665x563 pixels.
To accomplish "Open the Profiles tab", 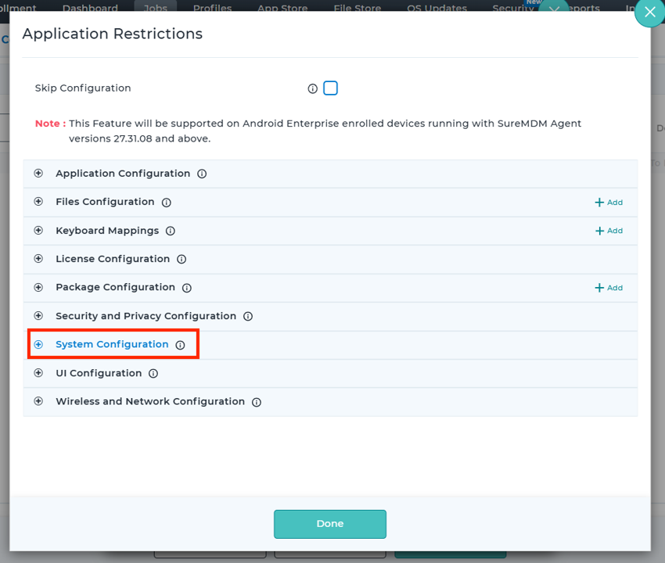I will (x=212, y=8).
